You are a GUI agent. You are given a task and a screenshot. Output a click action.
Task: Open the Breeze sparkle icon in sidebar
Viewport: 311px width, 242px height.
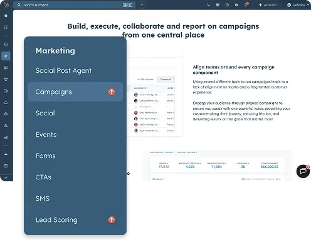pyautogui.click(x=6, y=154)
